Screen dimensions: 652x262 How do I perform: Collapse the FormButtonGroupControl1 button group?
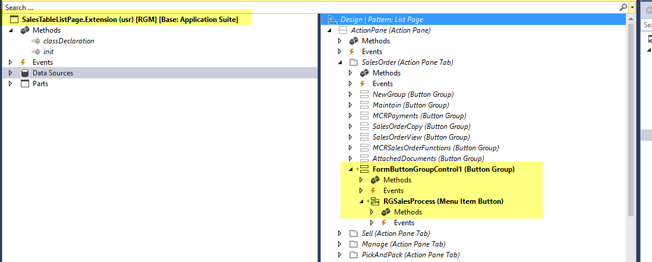pos(351,169)
